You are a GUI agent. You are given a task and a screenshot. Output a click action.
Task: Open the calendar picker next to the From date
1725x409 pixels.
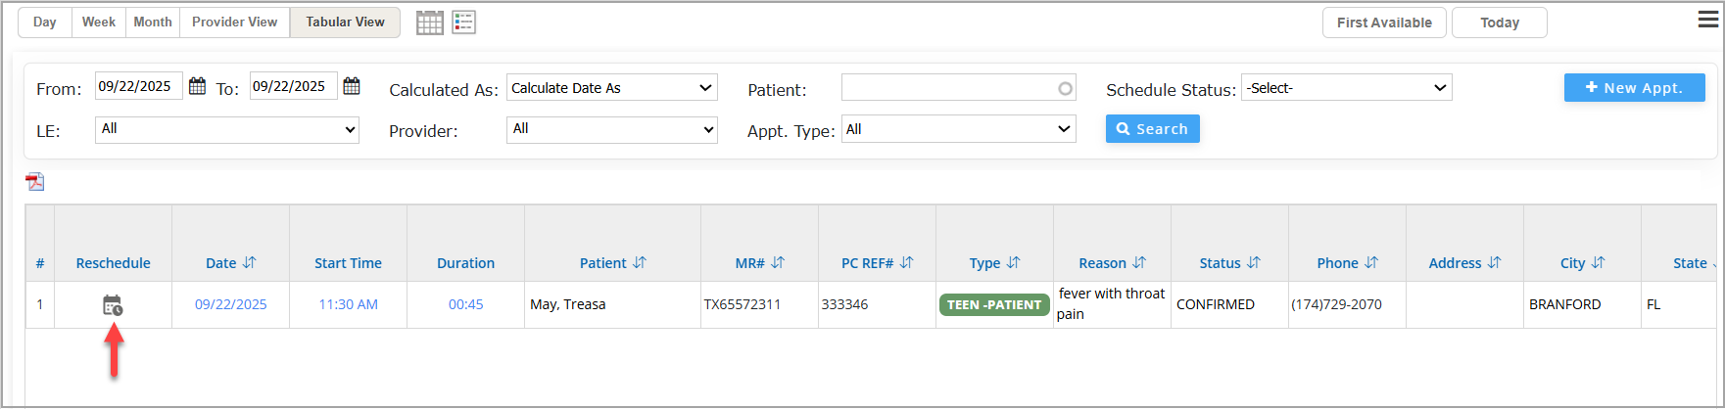(x=197, y=86)
